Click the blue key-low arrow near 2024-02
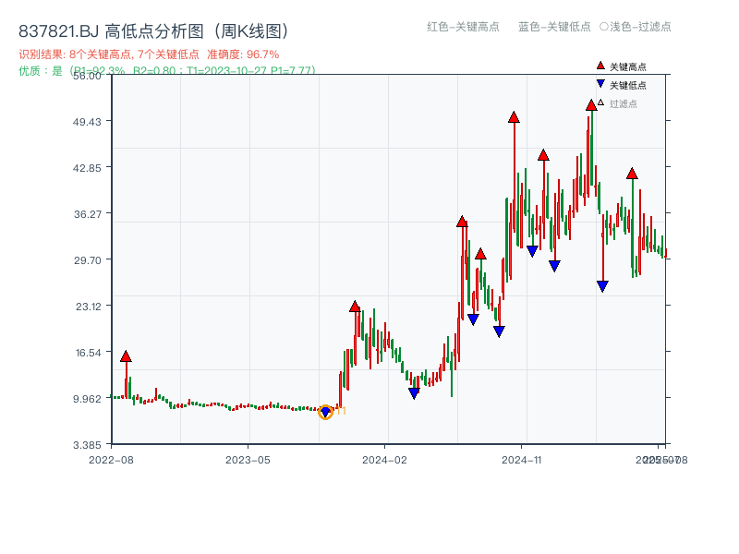Viewport: 739px width, 554px height. 414,392
